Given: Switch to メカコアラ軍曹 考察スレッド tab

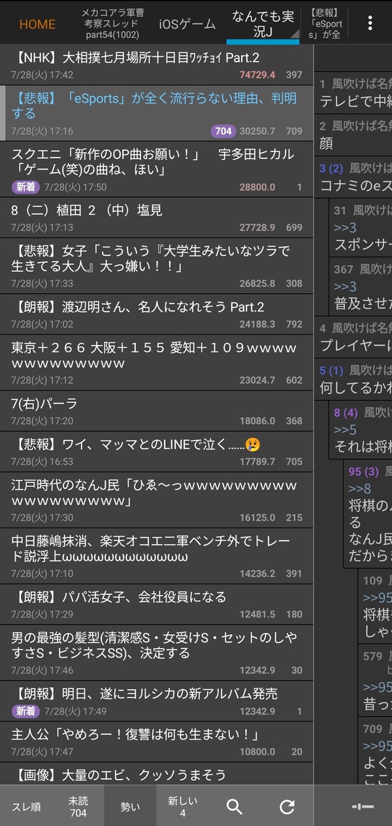Looking at the screenshot, I should (x=112, y=23).
